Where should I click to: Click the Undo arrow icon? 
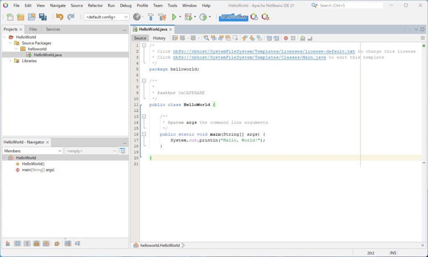(x=59, y=17)
